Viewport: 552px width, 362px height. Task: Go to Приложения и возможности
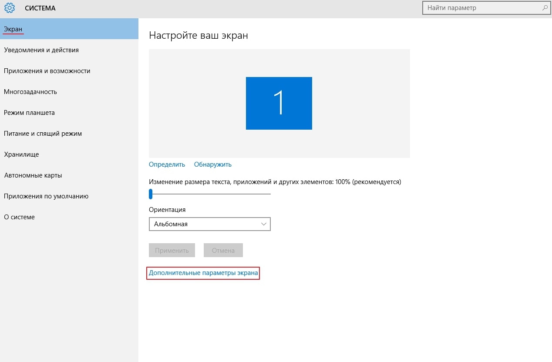47,71
